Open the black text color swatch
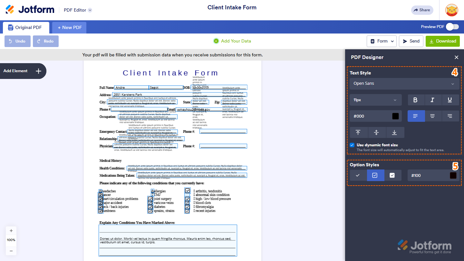 pyautogui.click(x=395, y=116)
